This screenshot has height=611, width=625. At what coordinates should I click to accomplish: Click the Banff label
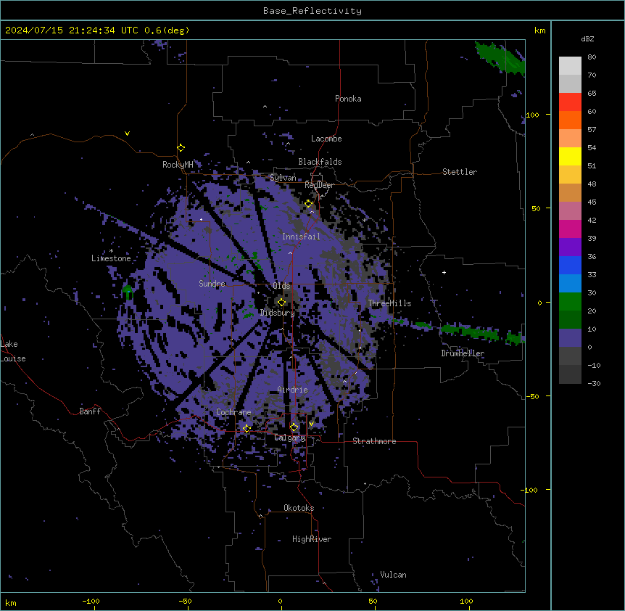(x=90, y=411)
